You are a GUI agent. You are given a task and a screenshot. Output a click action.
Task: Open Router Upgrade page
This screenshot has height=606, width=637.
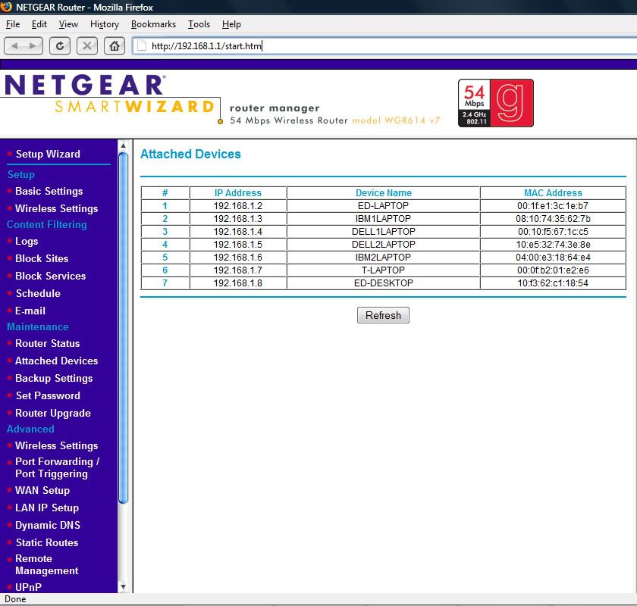click(53, 413)
